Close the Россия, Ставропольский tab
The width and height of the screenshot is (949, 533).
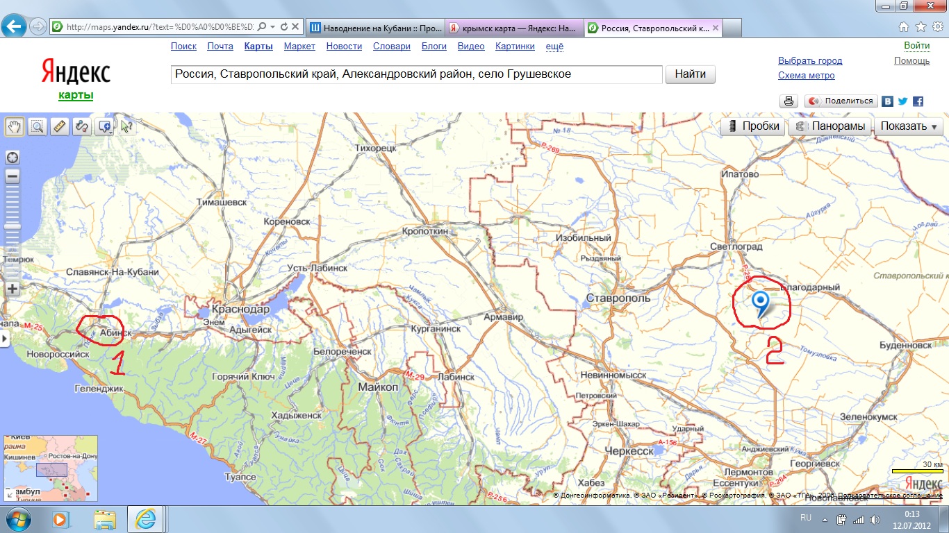[x=716, y=28]
